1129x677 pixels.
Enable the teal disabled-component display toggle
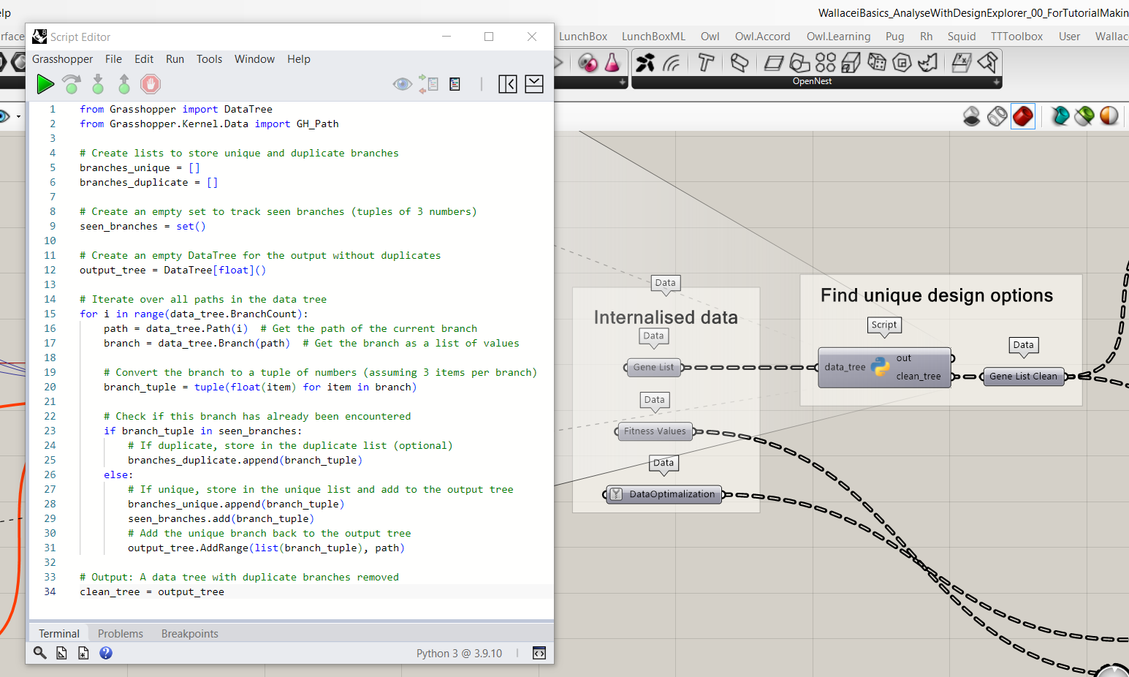click(1060, 116)
